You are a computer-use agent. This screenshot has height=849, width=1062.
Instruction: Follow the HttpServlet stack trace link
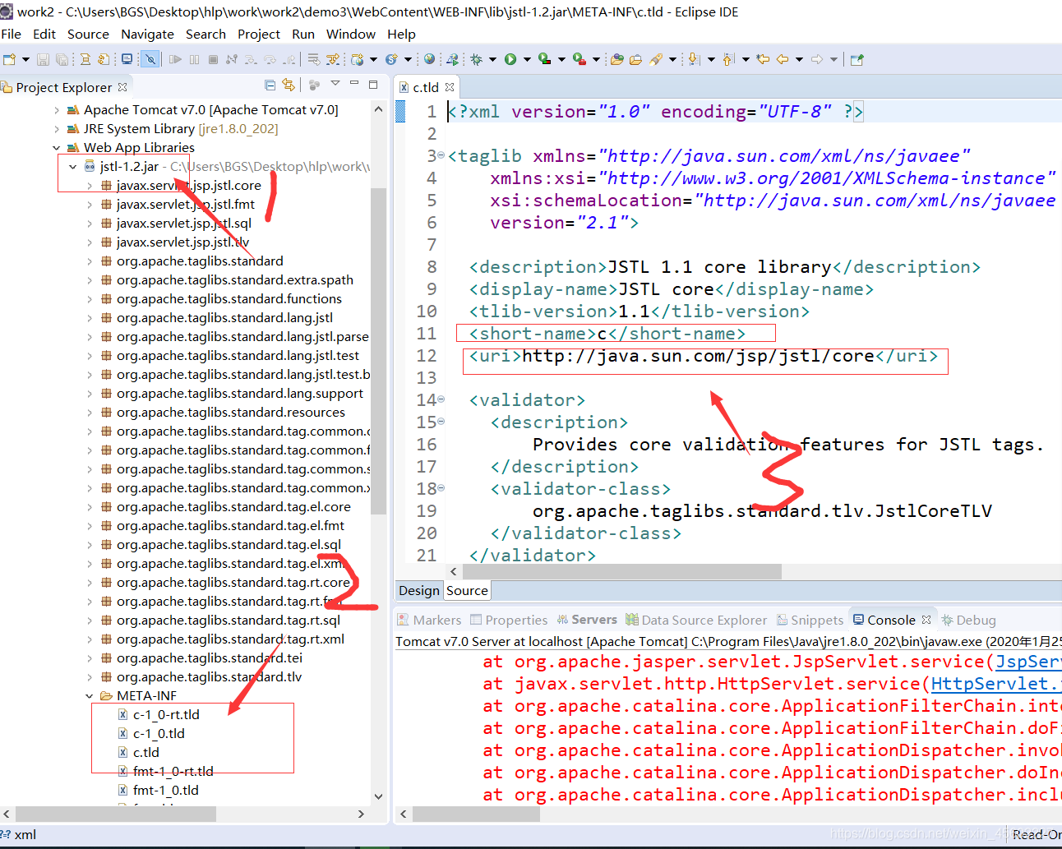[x=995, y=684]
